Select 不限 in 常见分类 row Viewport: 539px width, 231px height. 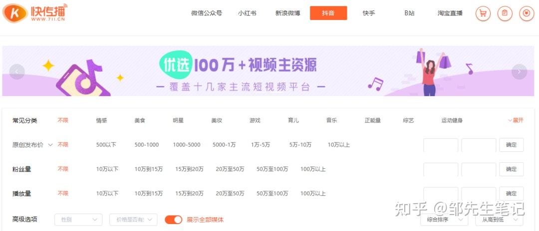tap(63, 120)
